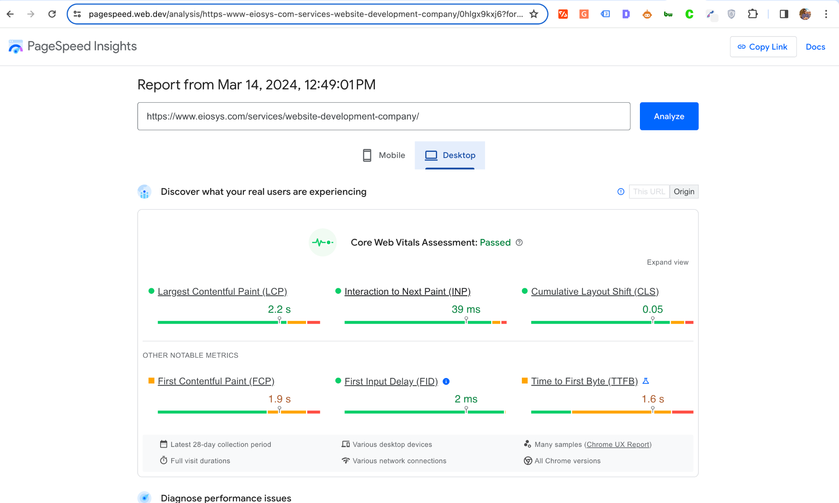Image resolution: width=839 pixels, height=503 pixels.
Task: Click the TTFB experimental flask icon
Action: (x=646, y=381)
